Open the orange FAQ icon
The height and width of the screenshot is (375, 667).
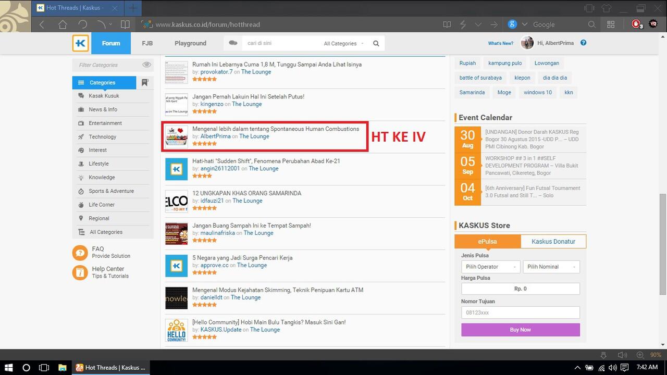(80, 253)
